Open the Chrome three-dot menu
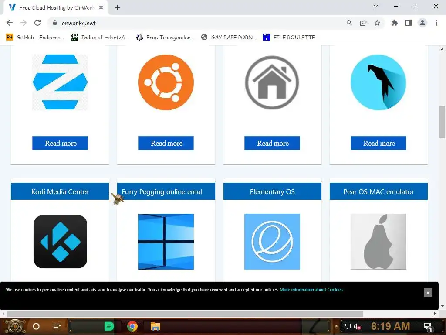The image size is (446, 335). (x=436, y=23)
